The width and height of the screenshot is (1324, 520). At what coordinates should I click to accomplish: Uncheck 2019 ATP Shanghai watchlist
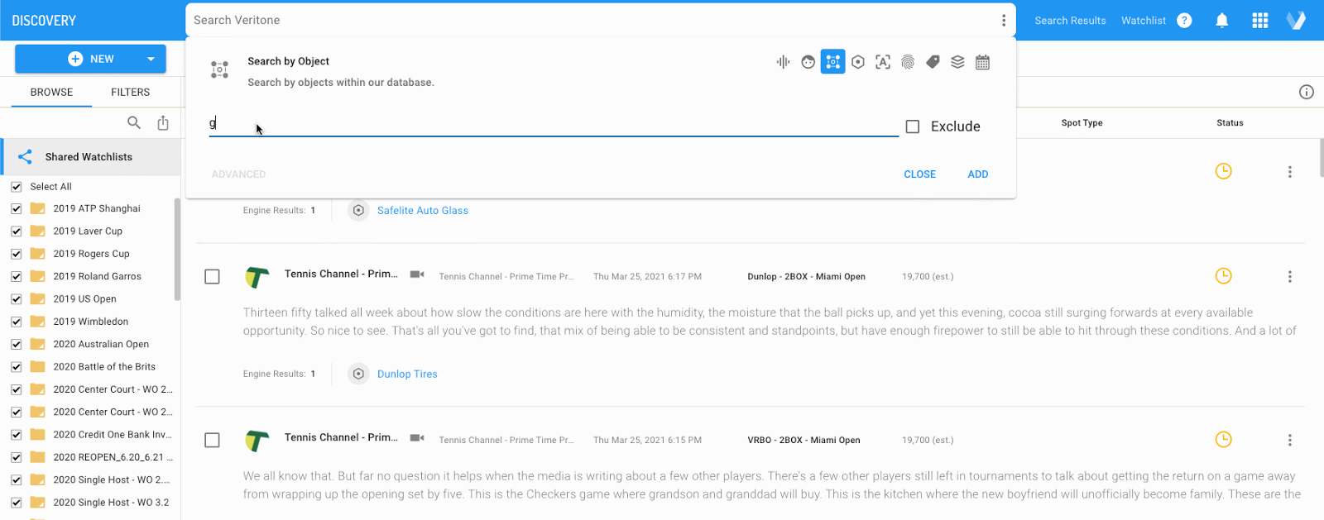click(x=16, y=209)
